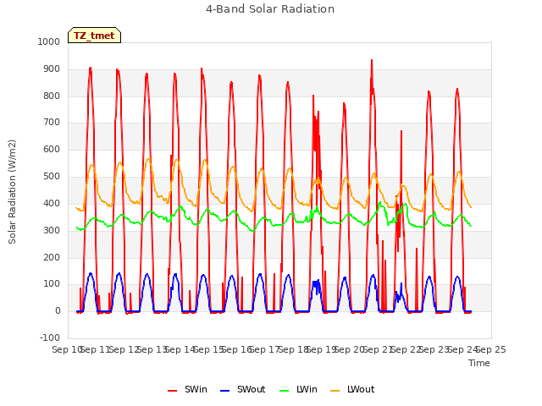Click the y-axis tick value 200

click(x=52, y=257)
